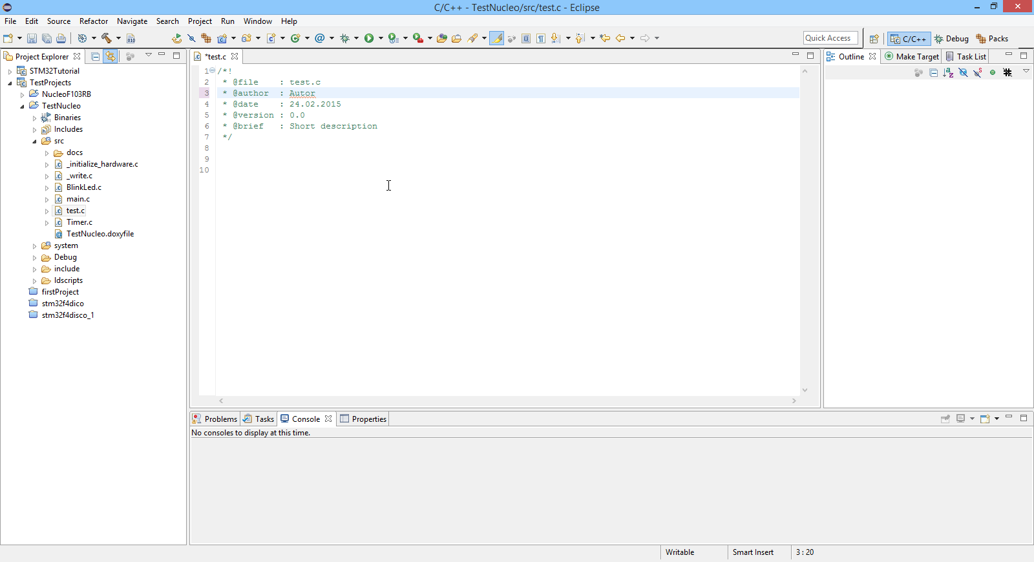The width and height of the screenshot is (1034, 562).
Task: Open the Refactor menu
Action: click(94, 21)
